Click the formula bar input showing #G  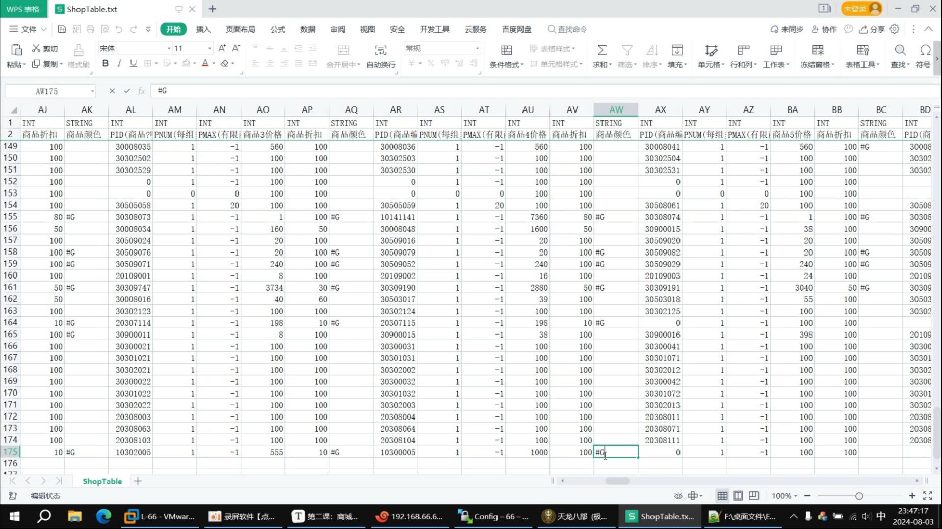(545, 91)
